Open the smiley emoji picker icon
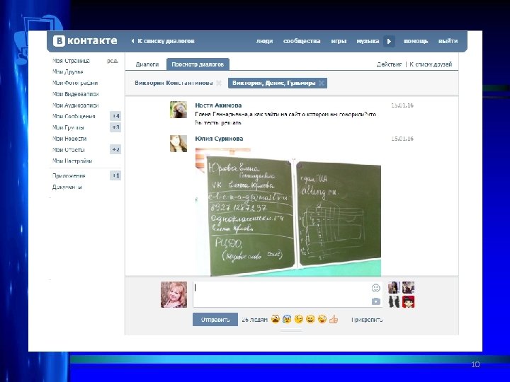The height and width of the screenshot is (382, 510). point(375,288)
